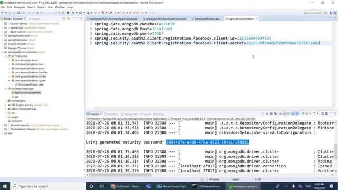This screenshot has width=338, height=190.
Task: Click the Debug bug toolbar icon
Action: coord(73,13)
